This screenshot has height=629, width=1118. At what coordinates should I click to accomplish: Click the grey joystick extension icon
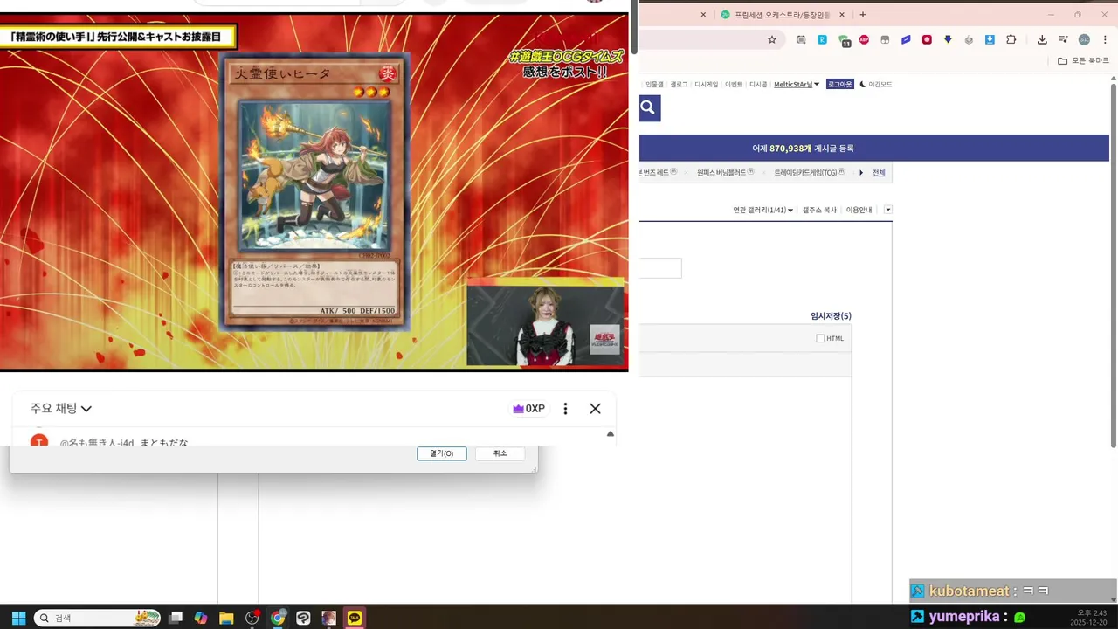tap(969, 39)
